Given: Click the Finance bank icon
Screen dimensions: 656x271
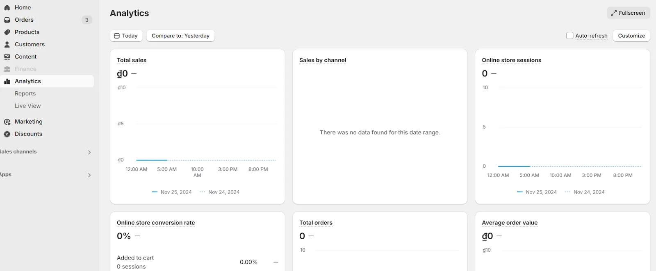Looking at the screenshot, I should 7,69.
